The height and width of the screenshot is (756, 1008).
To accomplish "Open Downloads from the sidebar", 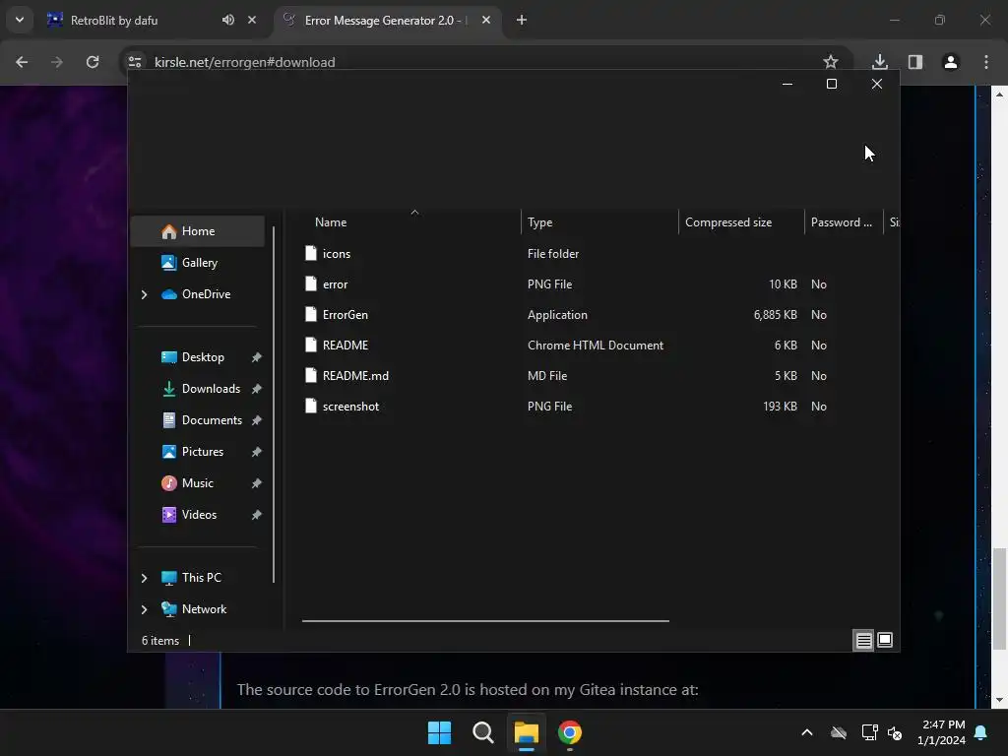I will click(201, 388).
